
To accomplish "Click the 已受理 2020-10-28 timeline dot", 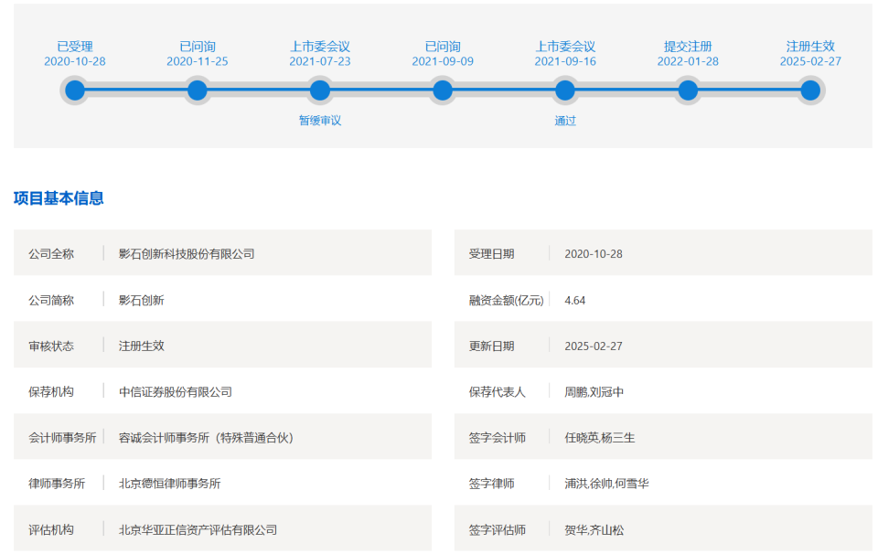I will [74, 91].
